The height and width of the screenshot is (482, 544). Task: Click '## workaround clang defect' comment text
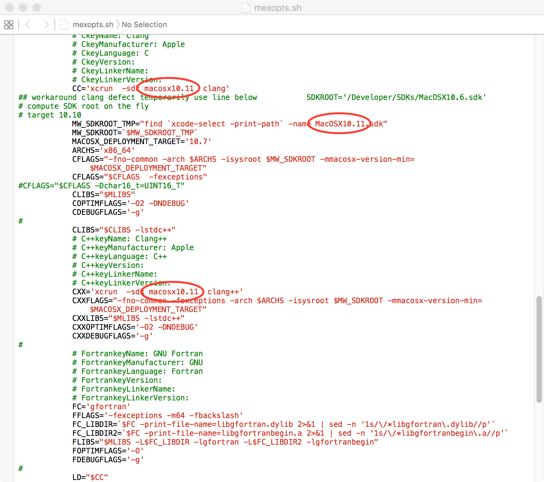coord(138,97)
